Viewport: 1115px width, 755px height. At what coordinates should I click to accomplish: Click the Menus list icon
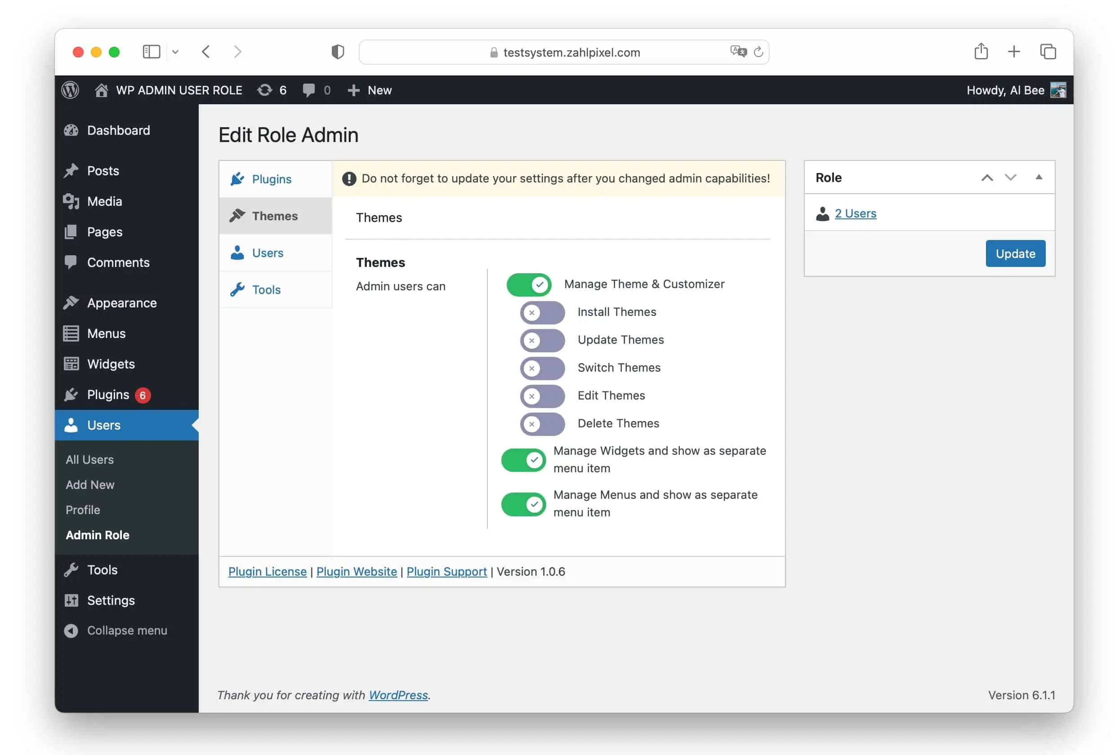click(x=71, y=333)
